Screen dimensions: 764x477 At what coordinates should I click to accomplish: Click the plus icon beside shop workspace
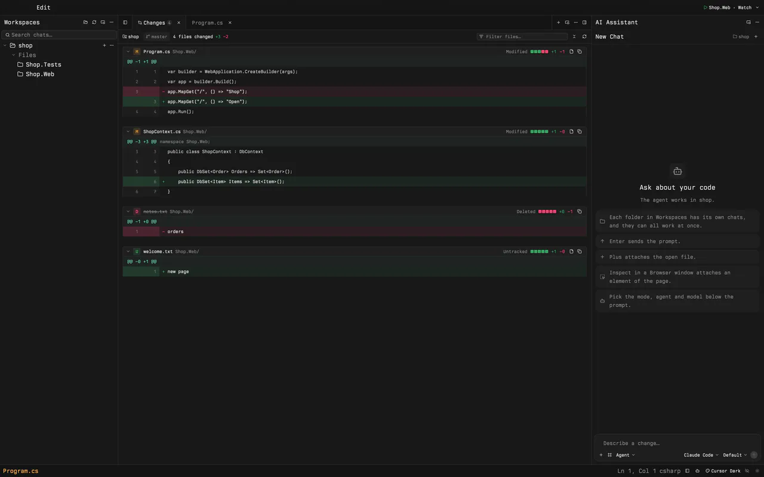point(104,45)
